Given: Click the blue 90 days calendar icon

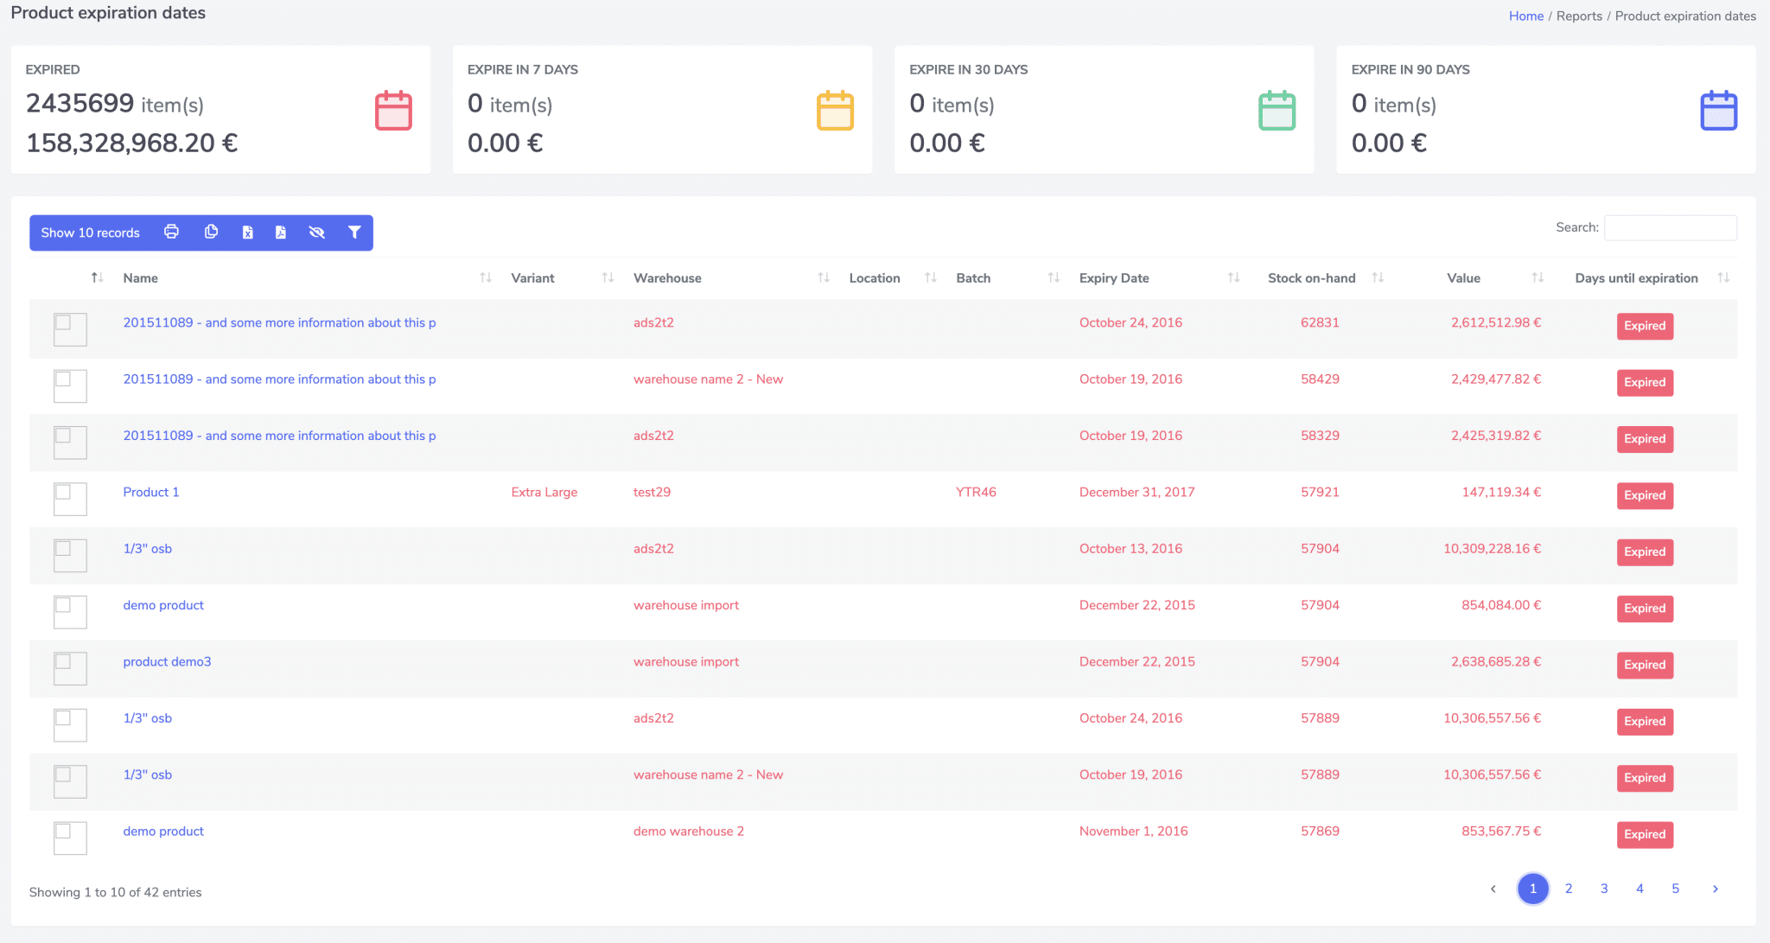Looking at the screenshot, I should (x=1718, y=111).
